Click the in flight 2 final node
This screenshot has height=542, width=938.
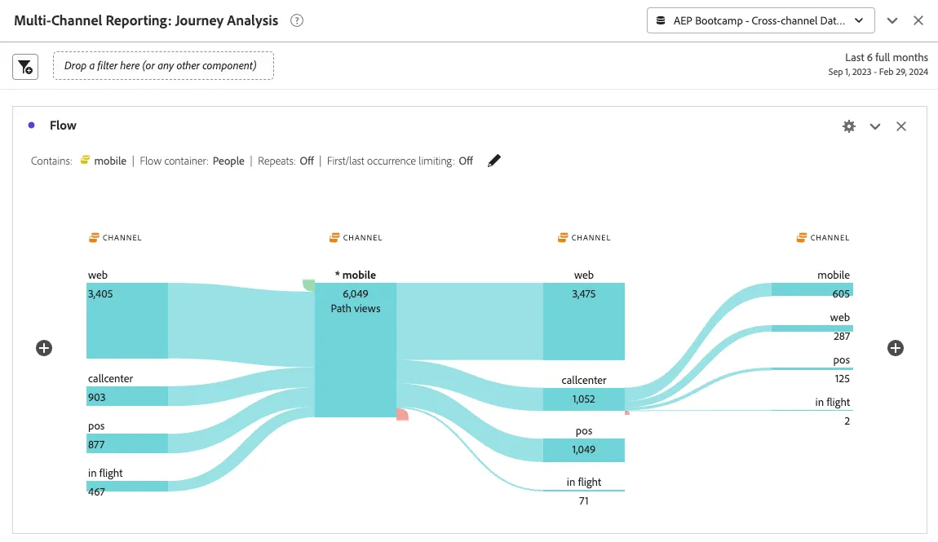[x=812, y=411]
